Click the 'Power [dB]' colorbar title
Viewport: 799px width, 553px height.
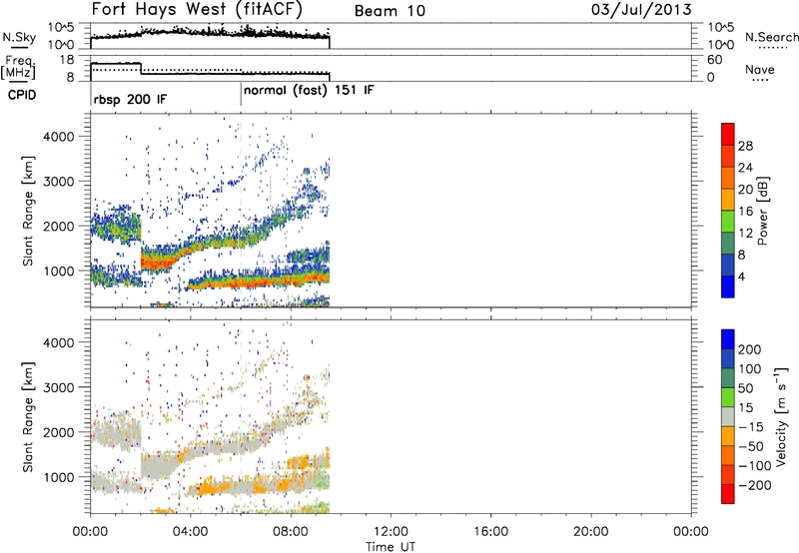pos(762,211)
